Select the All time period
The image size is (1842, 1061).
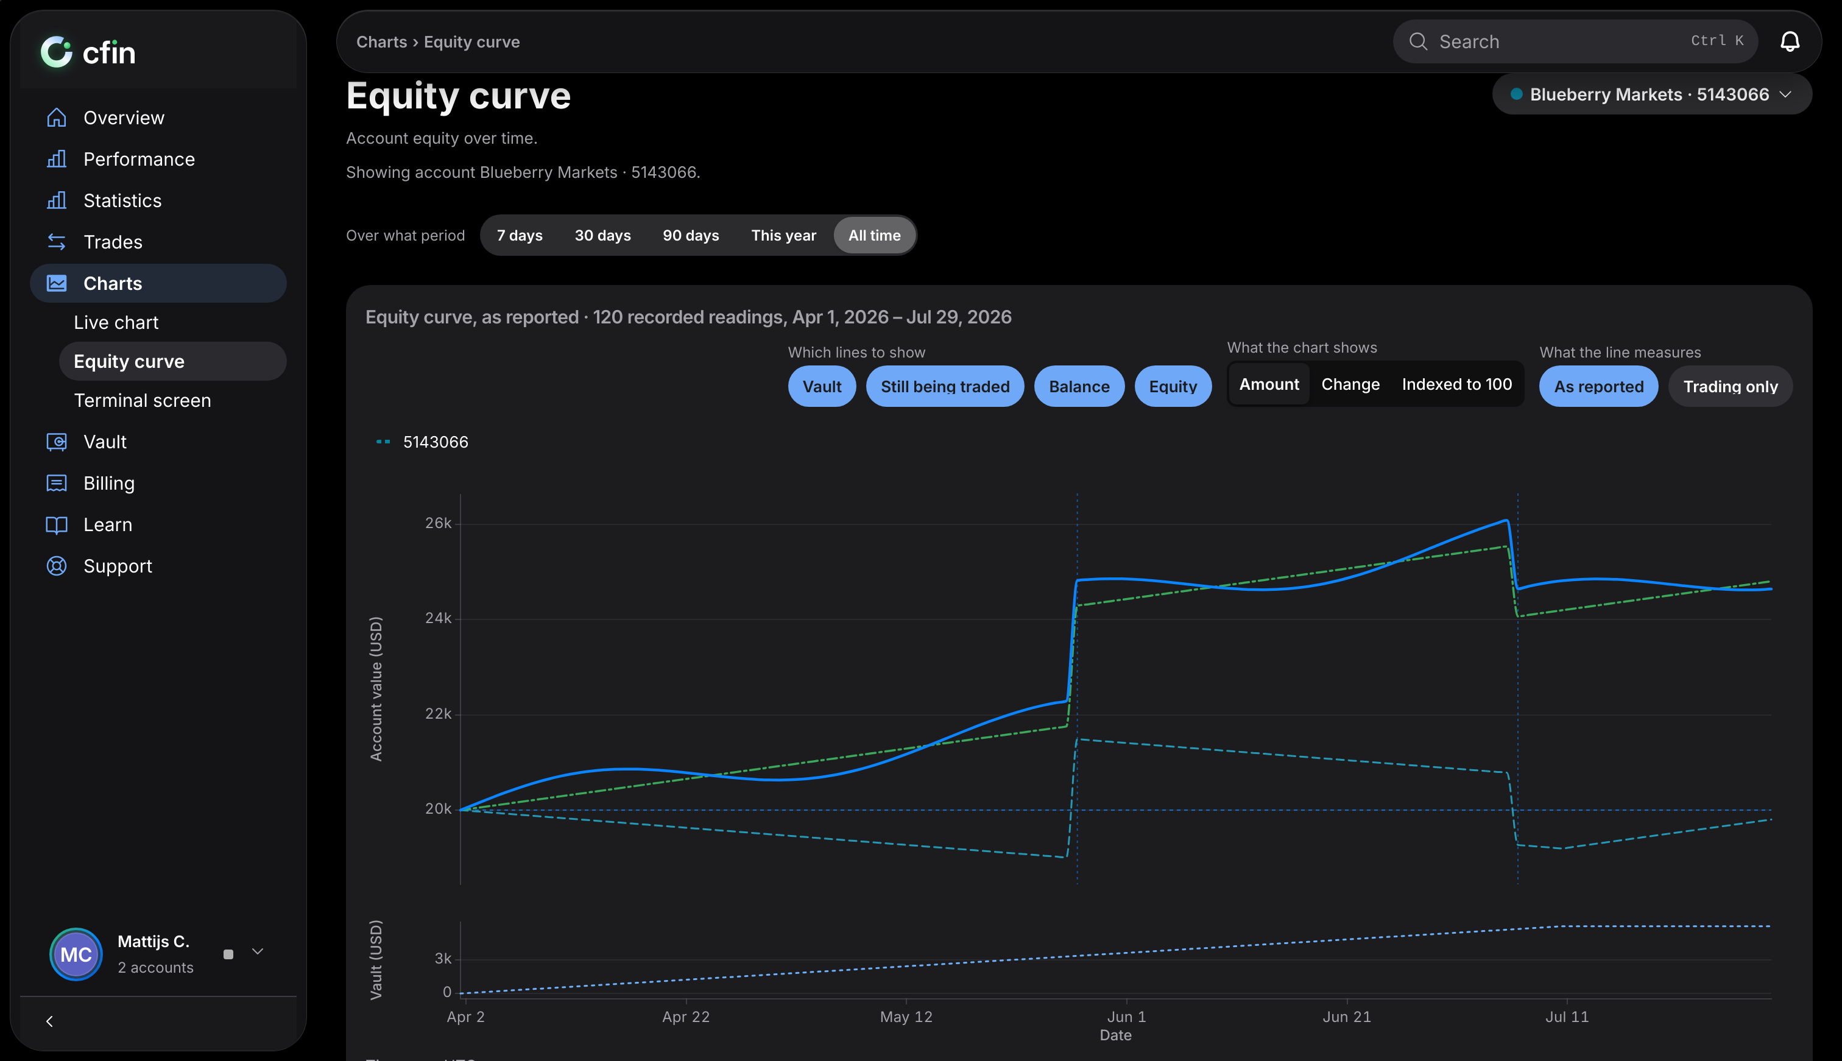(x=874, y=235)
